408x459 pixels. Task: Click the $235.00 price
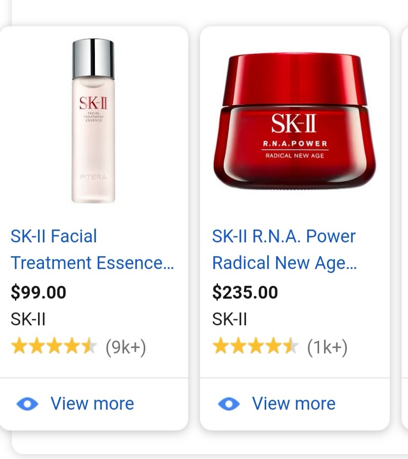click(x=245, y=292)
